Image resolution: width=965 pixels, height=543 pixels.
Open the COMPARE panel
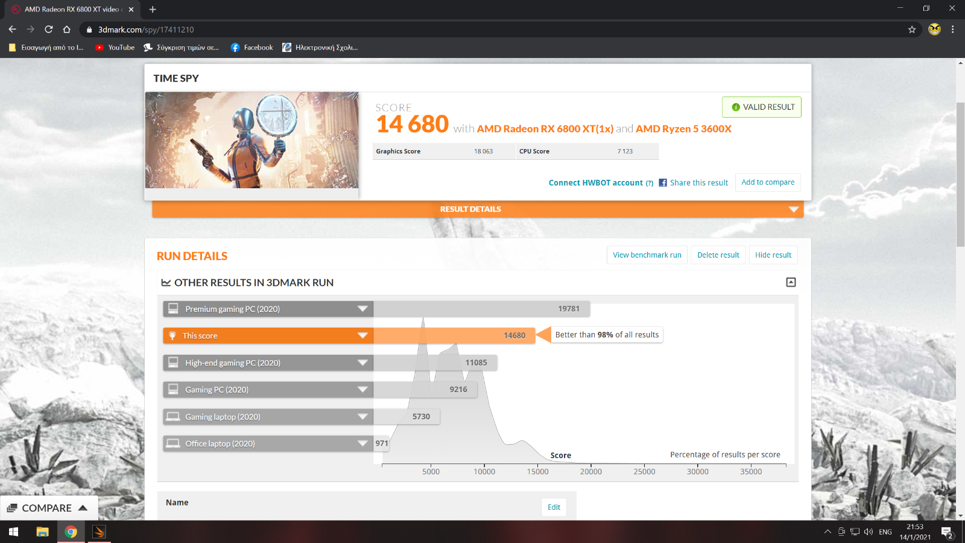[x=48, y=508]
